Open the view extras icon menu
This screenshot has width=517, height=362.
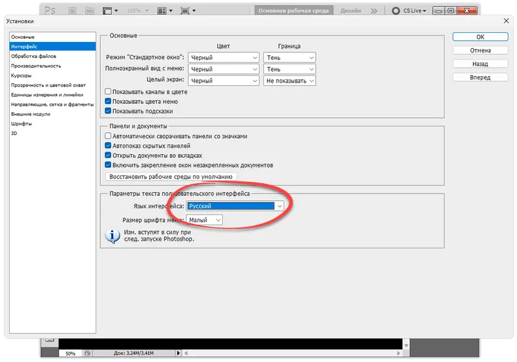110,10
